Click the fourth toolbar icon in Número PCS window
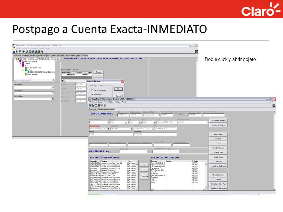 (x=99, y=105)
